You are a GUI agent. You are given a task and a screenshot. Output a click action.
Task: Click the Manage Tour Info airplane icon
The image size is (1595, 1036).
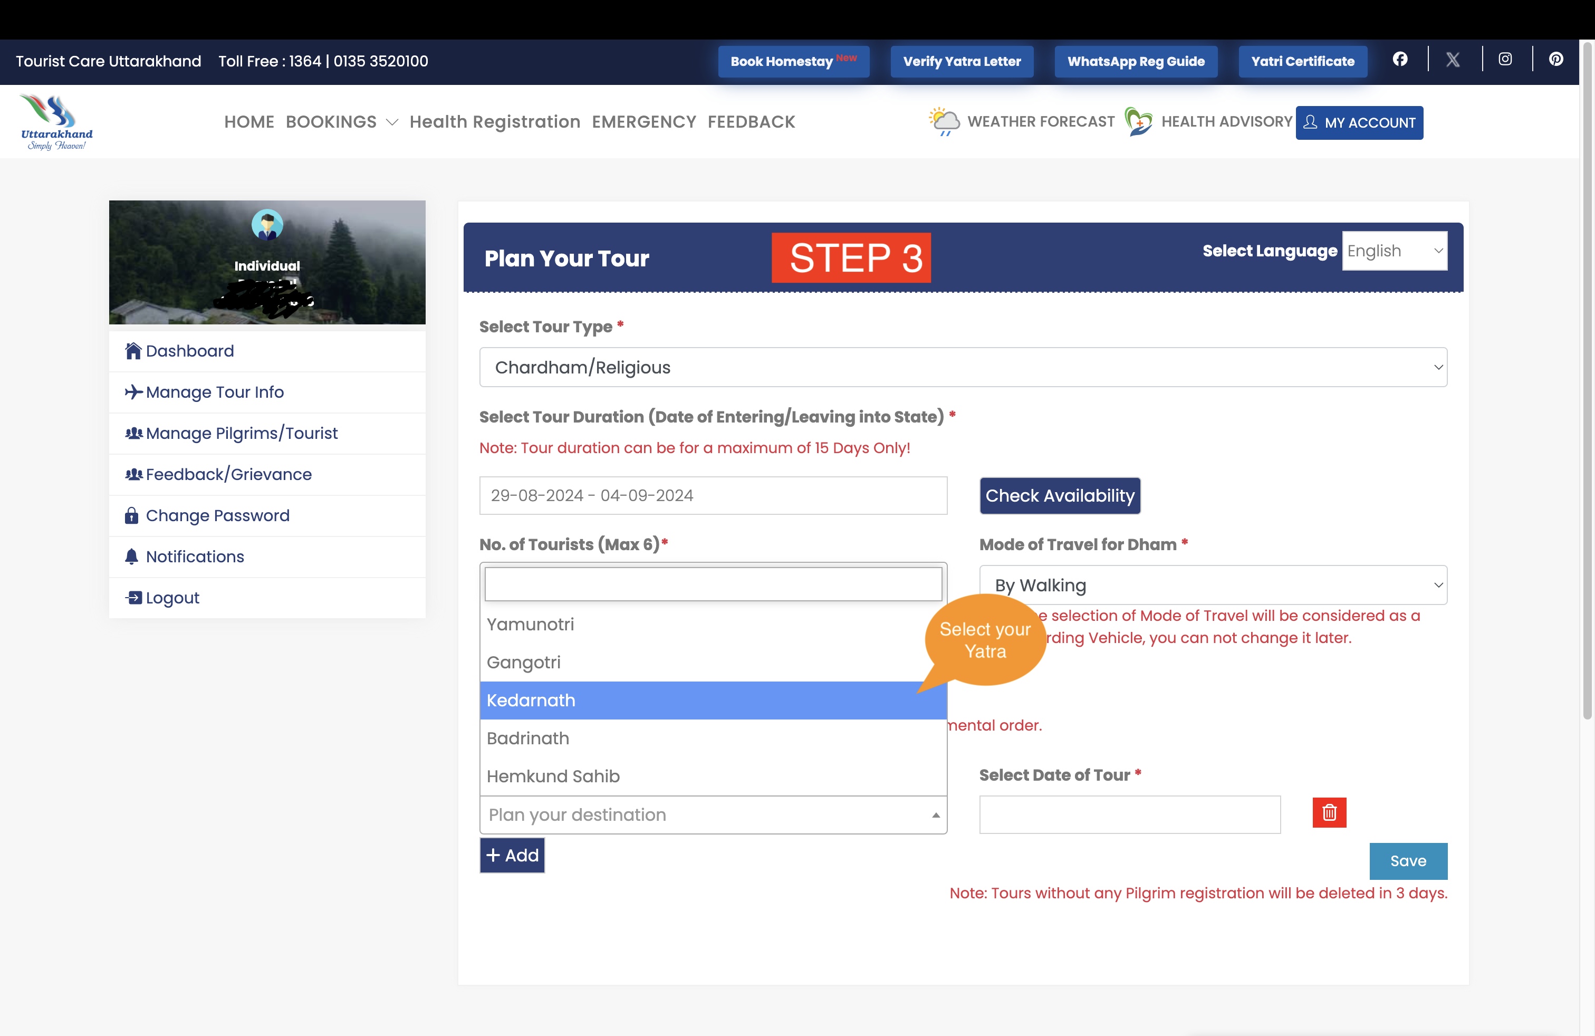[x=133, y=392]
